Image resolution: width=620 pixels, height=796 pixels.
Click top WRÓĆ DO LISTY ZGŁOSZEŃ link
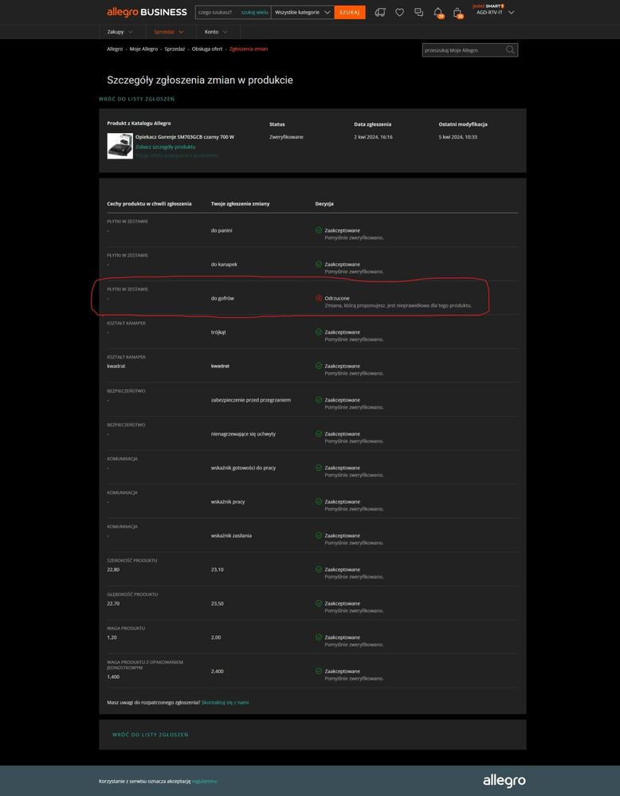136,99
